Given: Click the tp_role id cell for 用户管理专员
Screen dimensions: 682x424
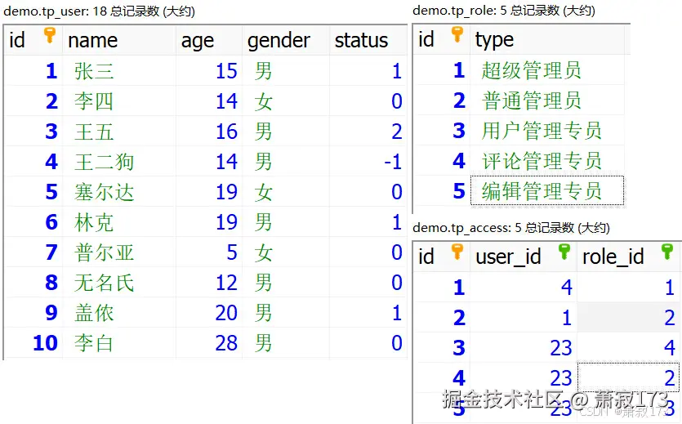Looking at the screenshot, I should [442, 131].
